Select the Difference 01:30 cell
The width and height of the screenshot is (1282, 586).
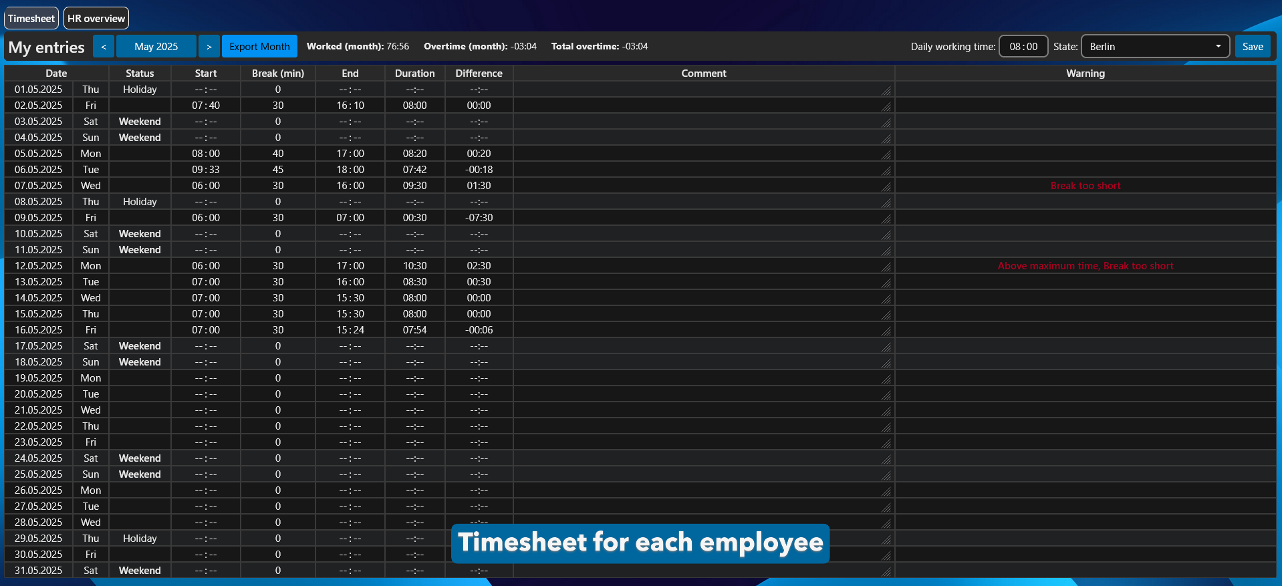(x=479, y=186)
